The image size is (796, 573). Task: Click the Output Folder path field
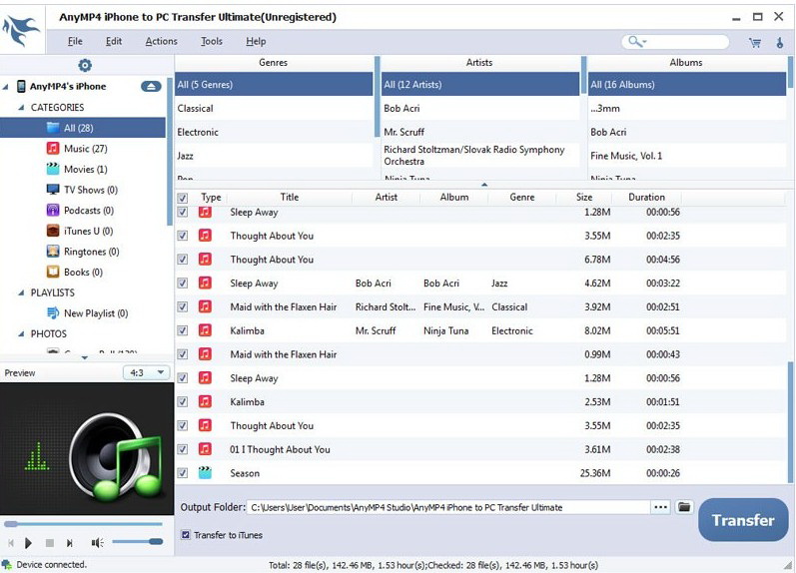pos(448,507)
